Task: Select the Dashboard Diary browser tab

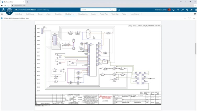Action: coord(13,2)
